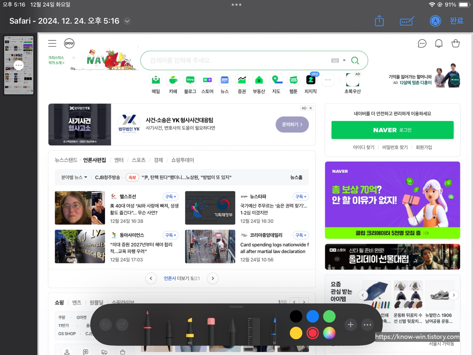Tap 완료 to finish editing

coord(457,21)
